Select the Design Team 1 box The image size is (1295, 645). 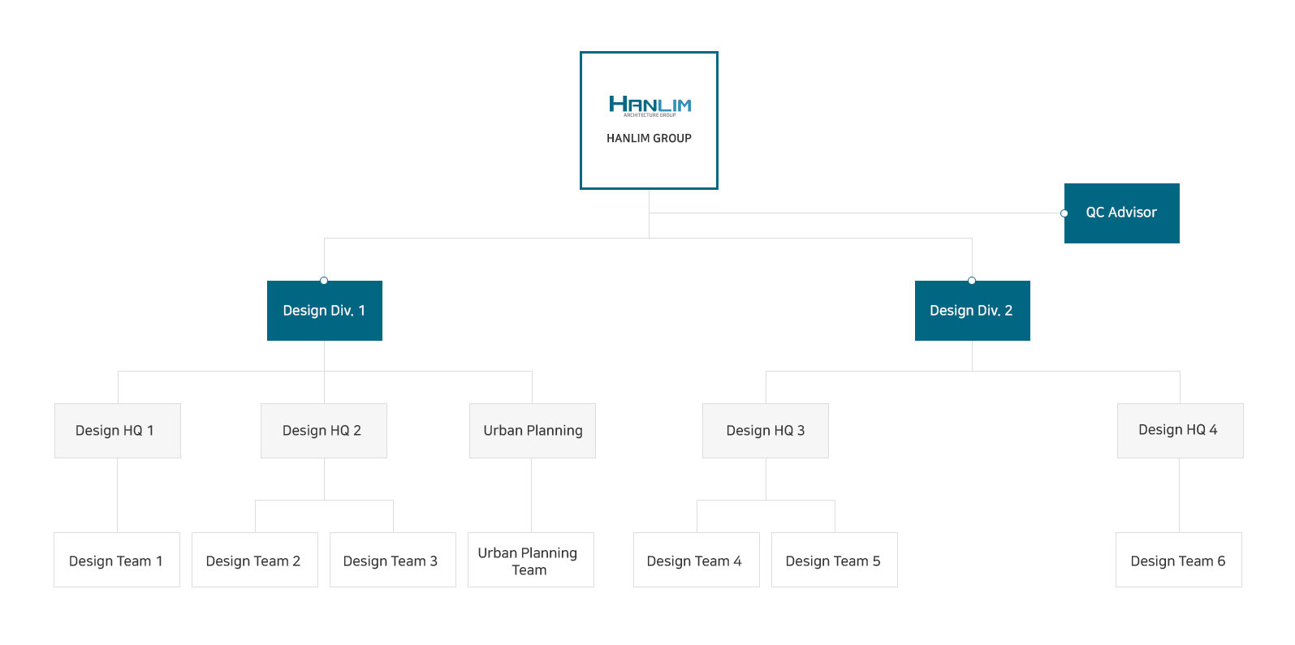117,560
